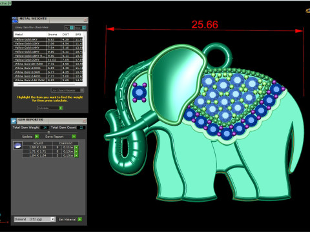Click the green arrow next to Update
The width and height of the screenshot is (310, 232).
click(x=37, y=137)
